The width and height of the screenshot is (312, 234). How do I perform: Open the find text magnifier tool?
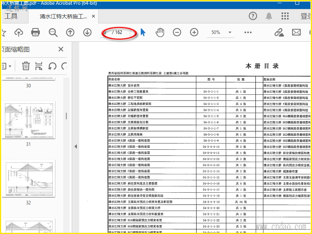53,32
